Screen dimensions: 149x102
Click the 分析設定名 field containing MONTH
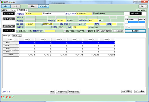tap(34, 14)
